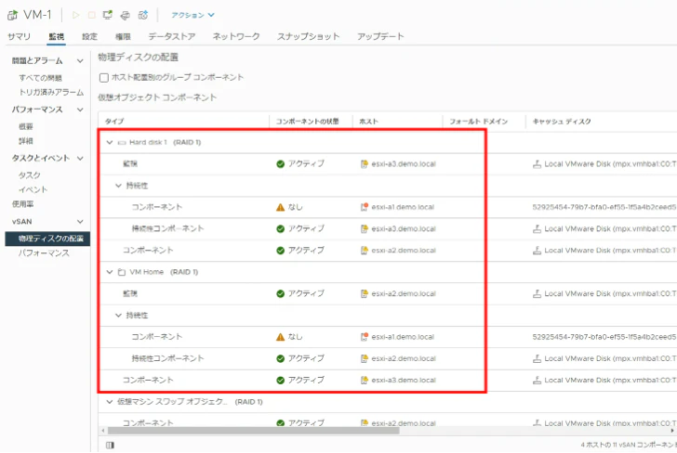
Task: Sort by the タイプ column header
Action: point(114,122)
